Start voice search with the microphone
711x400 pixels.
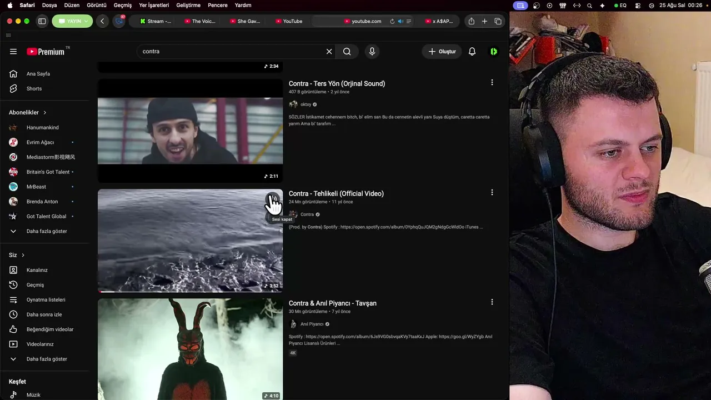point(372,52)
